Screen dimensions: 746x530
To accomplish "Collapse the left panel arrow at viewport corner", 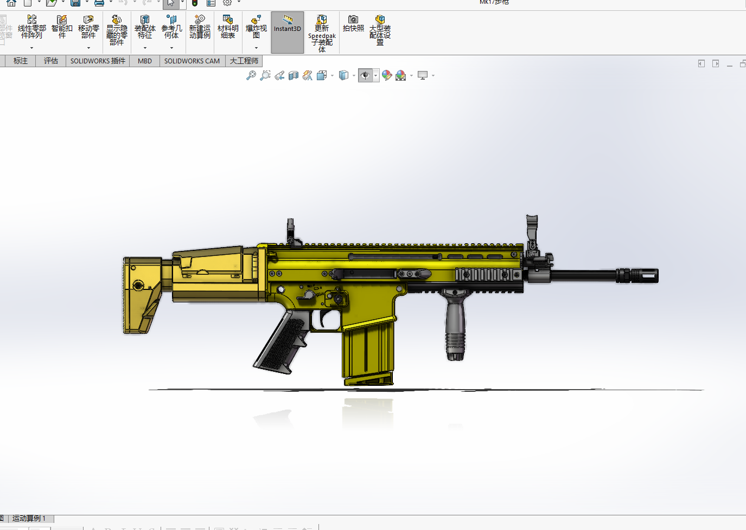I will point(702,63).
